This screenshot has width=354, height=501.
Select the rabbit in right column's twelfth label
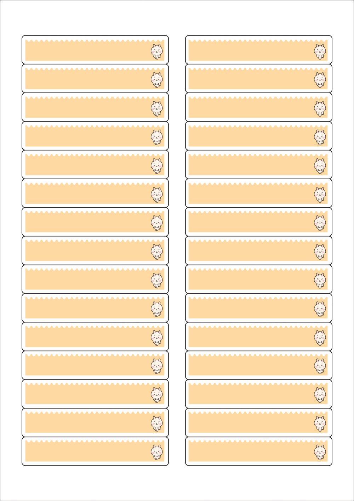(320, 366)
